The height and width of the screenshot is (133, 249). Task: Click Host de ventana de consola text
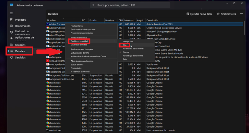pos(160,130)
